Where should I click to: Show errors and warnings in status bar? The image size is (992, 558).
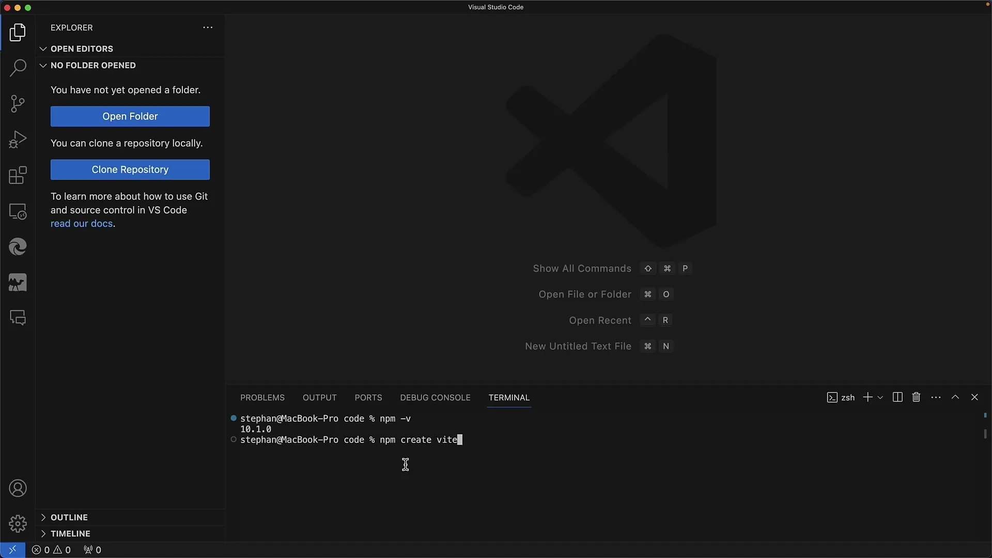pyautogui.click(x=51, y=550)
